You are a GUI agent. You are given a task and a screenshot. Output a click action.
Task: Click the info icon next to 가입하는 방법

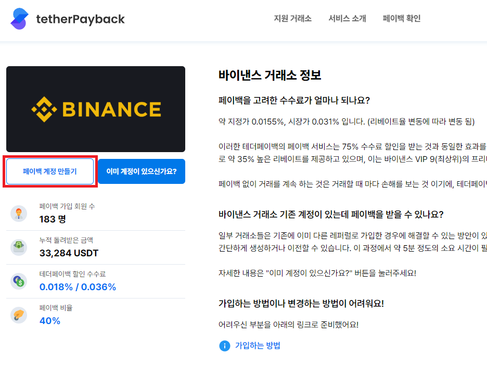point(224,345)
